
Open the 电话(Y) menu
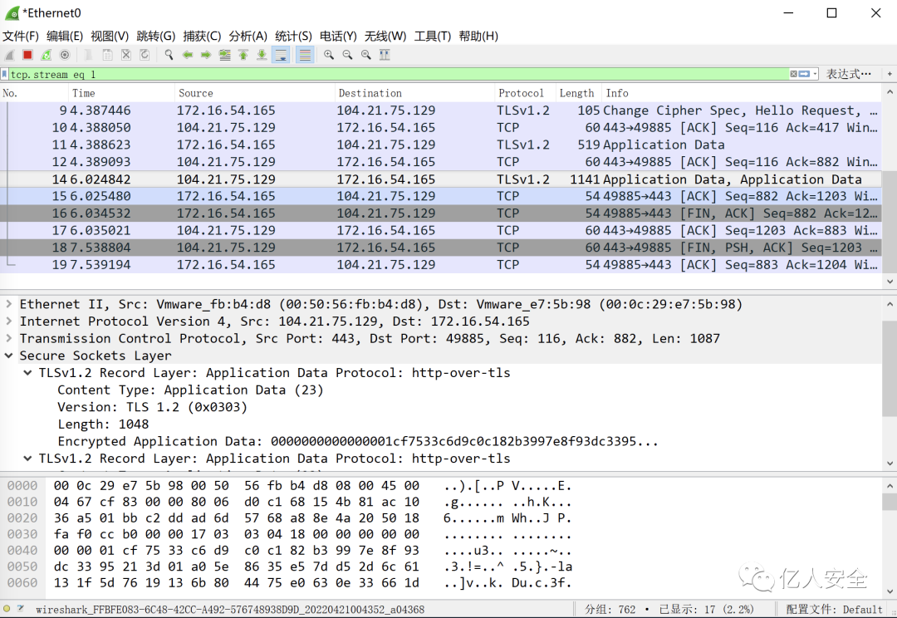(x=338, y=36)
